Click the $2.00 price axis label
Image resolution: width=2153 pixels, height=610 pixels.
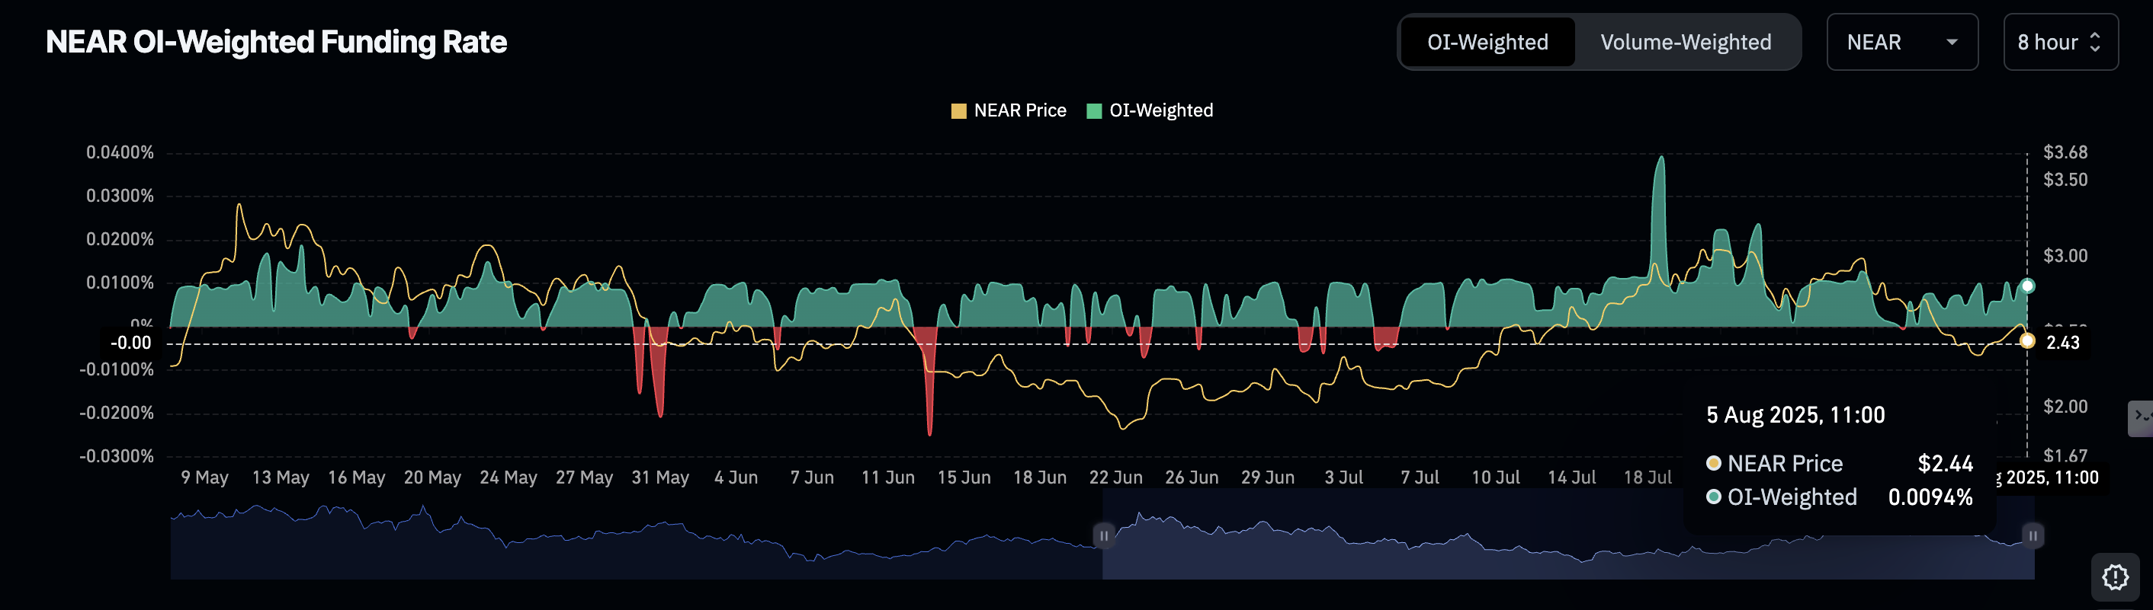(x=2065, y=407)
